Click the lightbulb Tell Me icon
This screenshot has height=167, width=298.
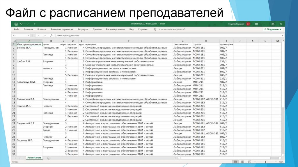pos(155,29)
